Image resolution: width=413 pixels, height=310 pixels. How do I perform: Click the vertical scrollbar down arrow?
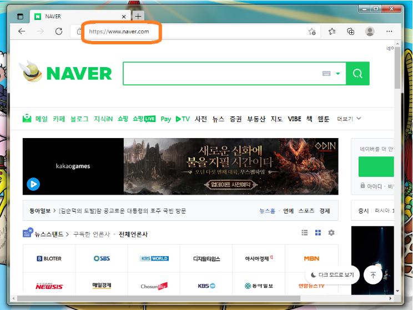(397, 291)
